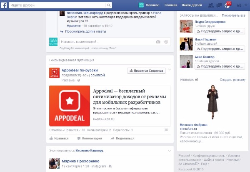Click Перепосты: 3 count

123,130
